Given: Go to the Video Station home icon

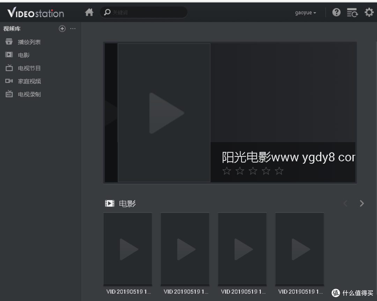Looking at the screenshot, I should pos(89,12).
